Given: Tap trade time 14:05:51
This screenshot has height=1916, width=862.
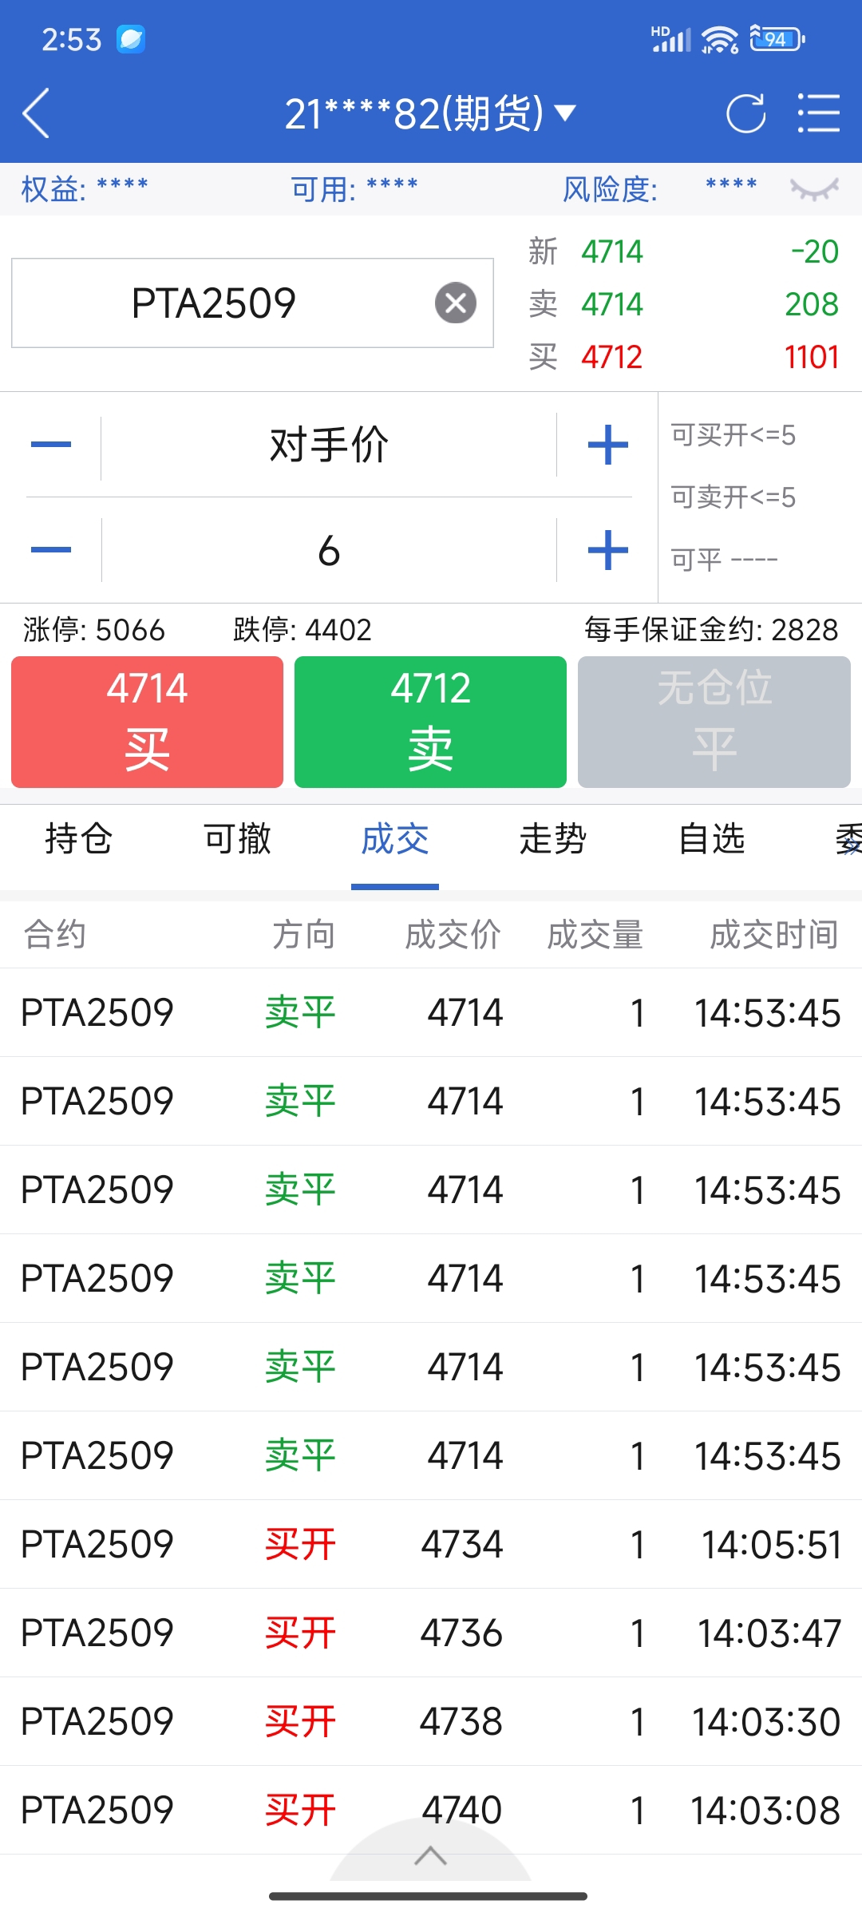Looking at the screenshot, I should (x=771, y=1545).
